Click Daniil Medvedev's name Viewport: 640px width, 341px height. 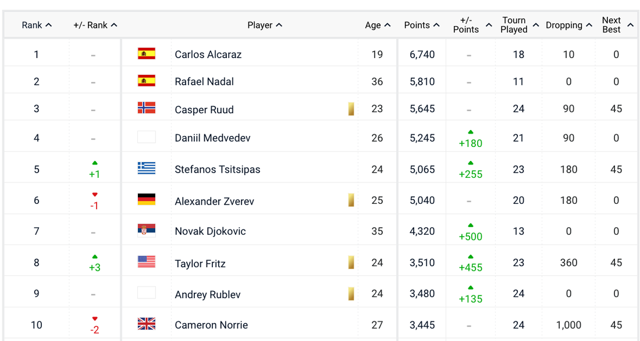(212, 138)
